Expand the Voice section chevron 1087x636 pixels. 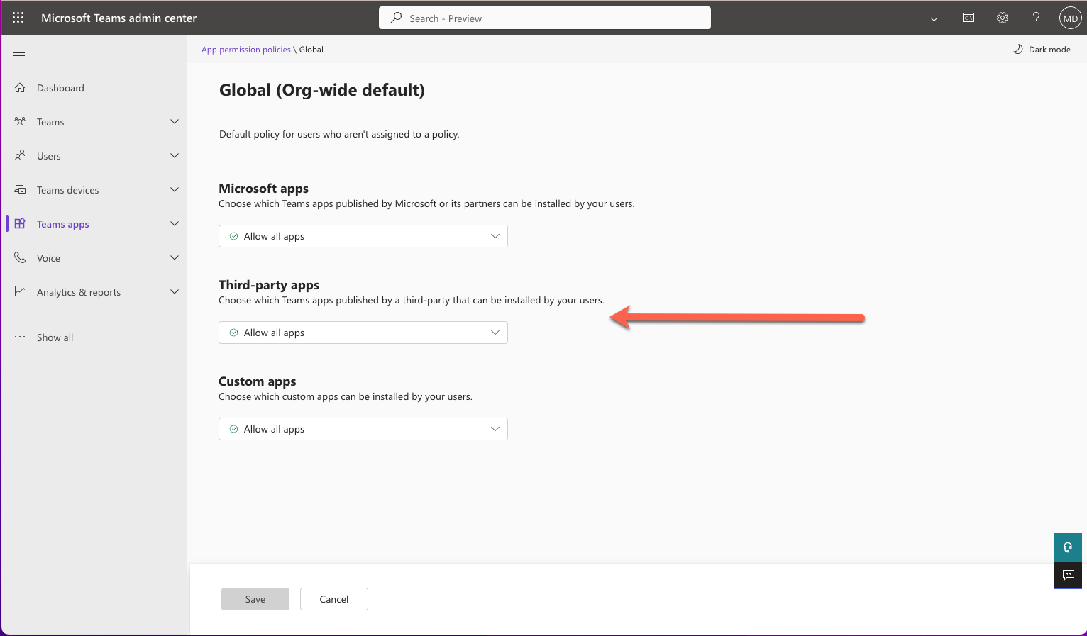[175, 257]
